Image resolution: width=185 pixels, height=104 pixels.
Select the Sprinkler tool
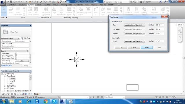point(88,10)
